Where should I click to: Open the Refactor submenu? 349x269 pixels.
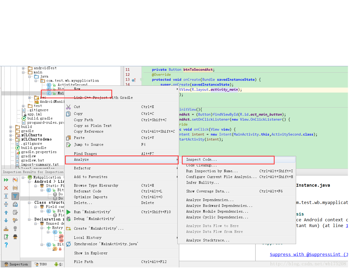pos(122,168)
